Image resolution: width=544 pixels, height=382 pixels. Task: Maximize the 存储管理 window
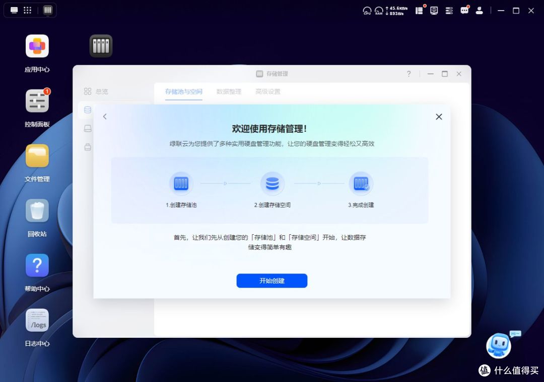[x=445, y=74]
